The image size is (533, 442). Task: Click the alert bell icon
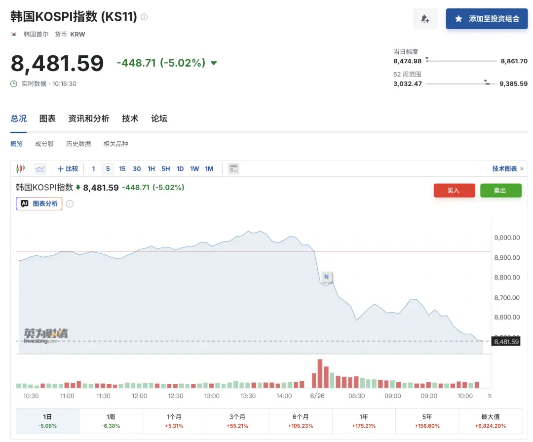[425, 19]
